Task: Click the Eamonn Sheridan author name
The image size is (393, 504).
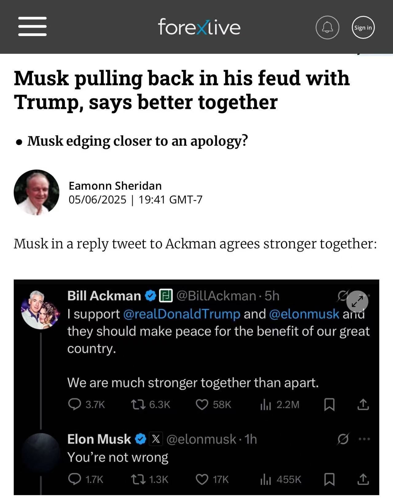Action: click(115, 186)
